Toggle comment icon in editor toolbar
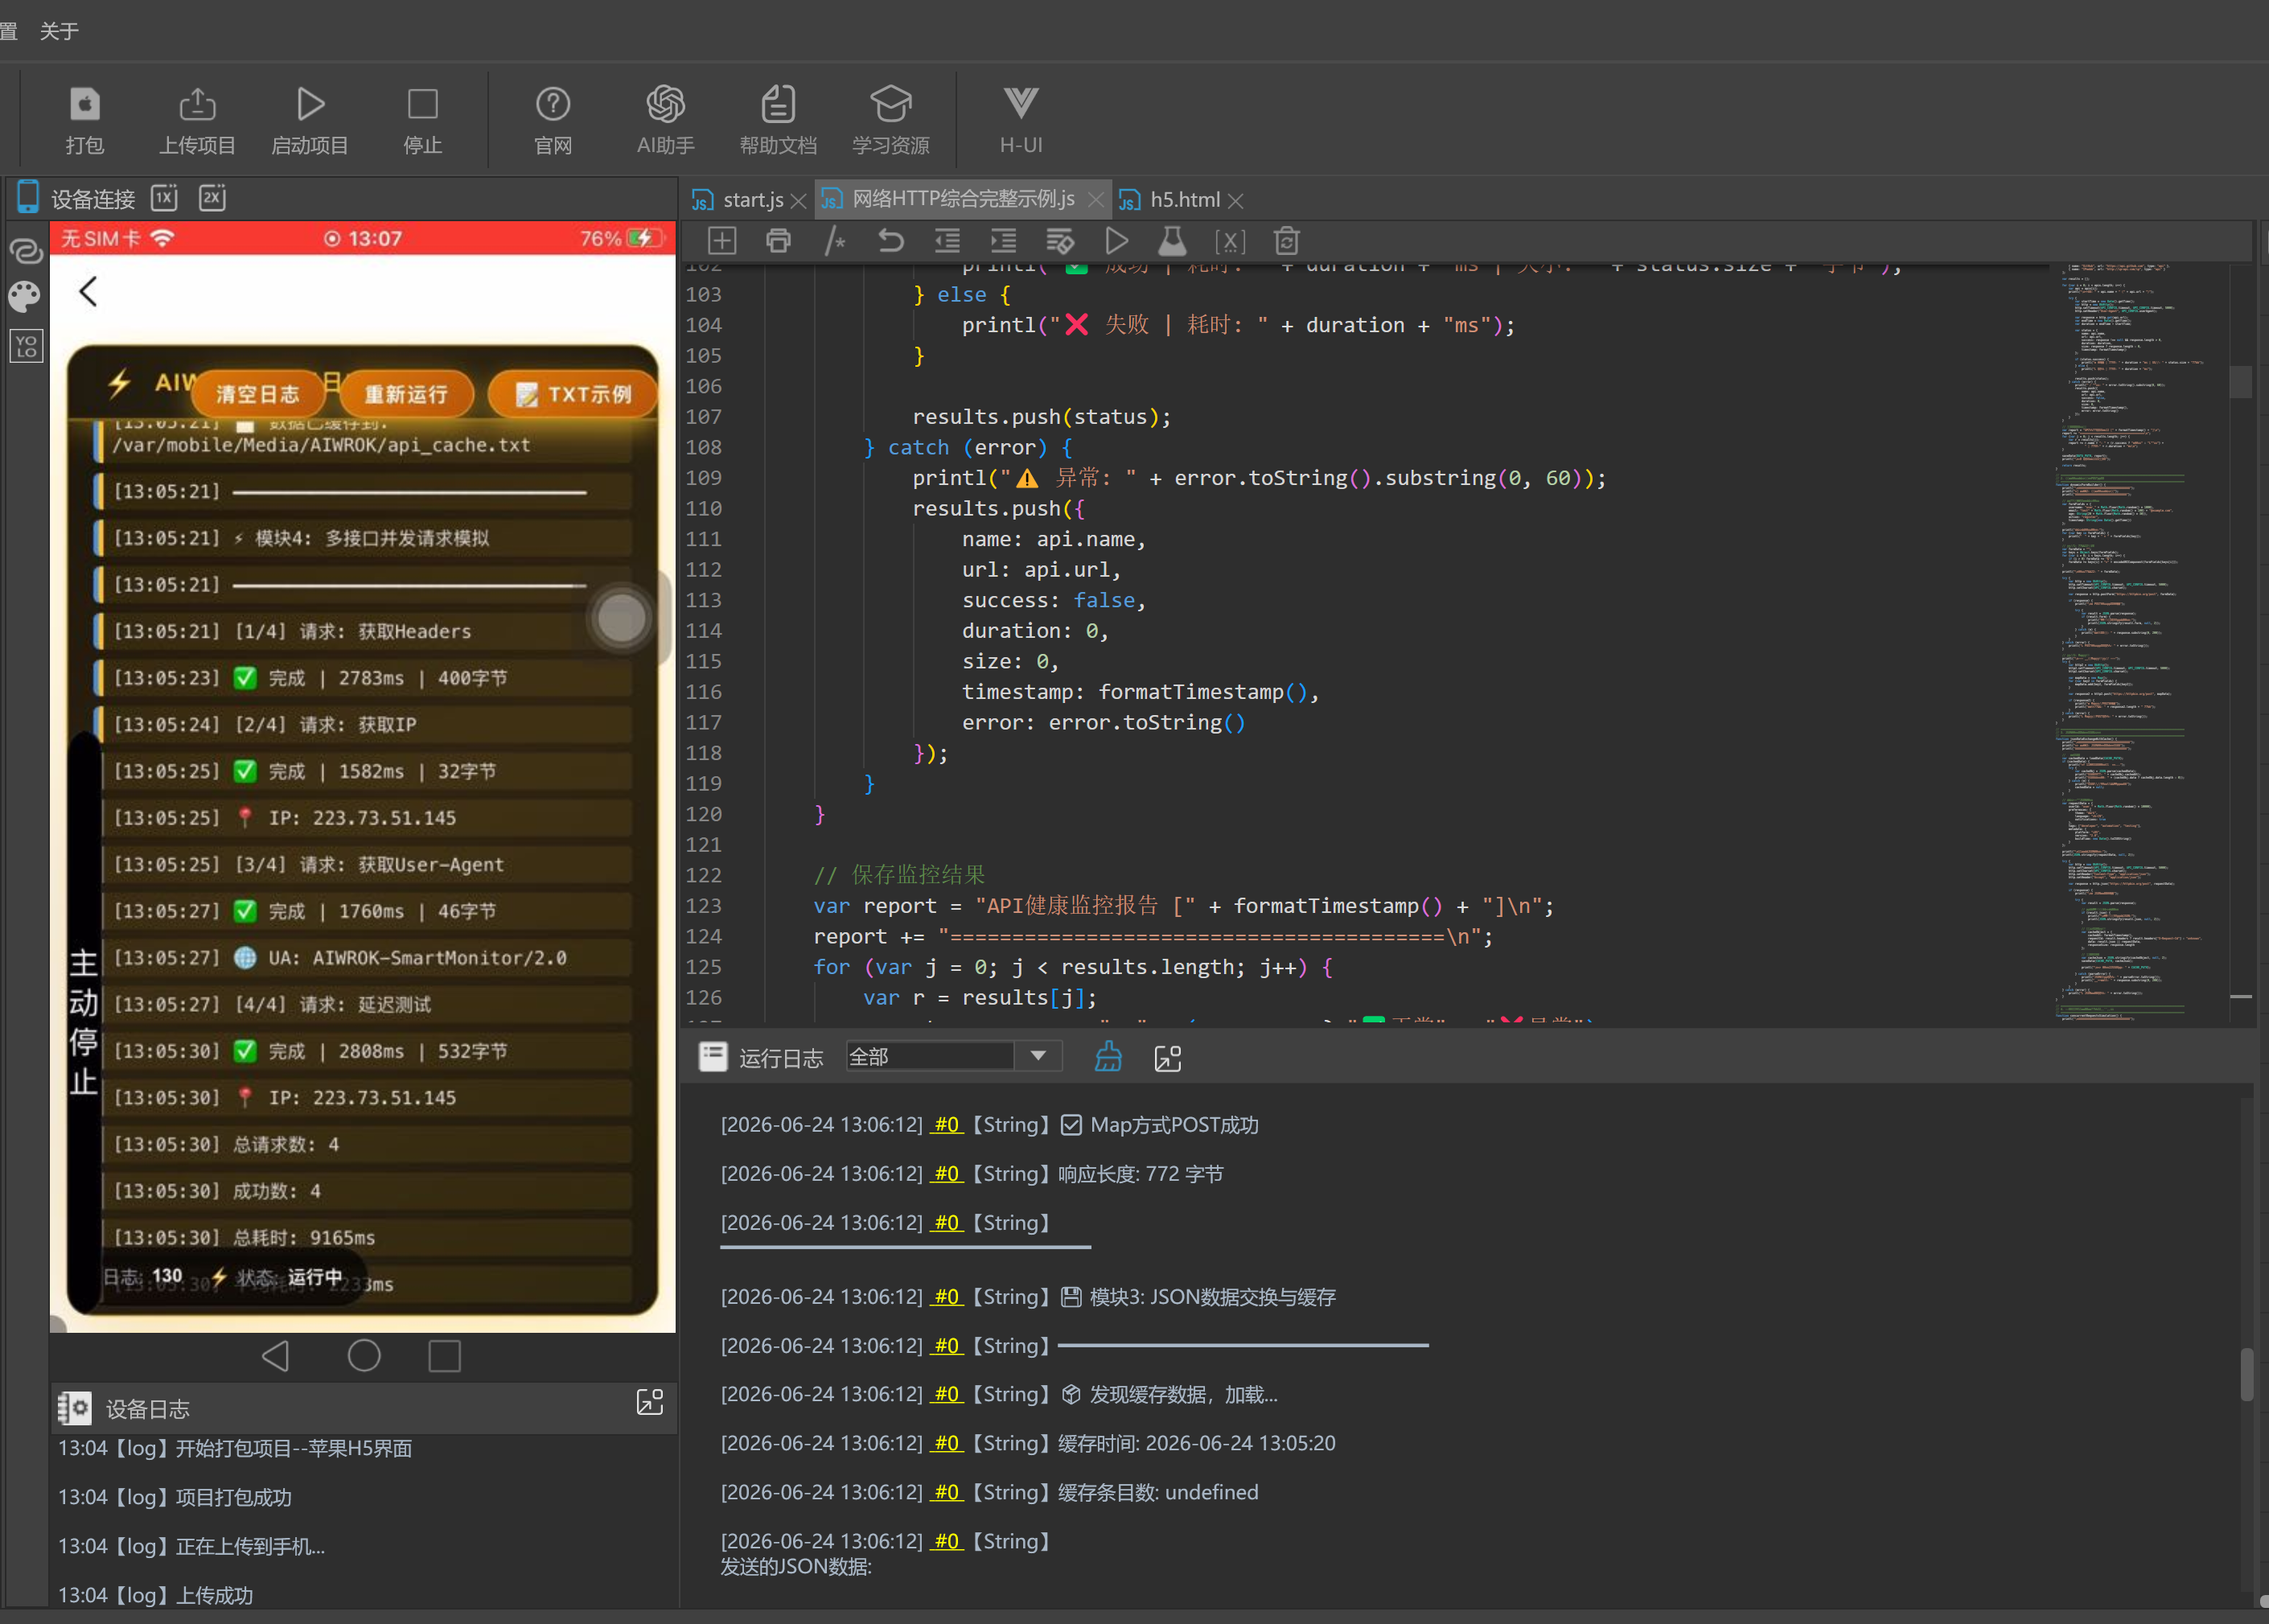Viewport: 2269px width, 1624px height. (835, 241)
